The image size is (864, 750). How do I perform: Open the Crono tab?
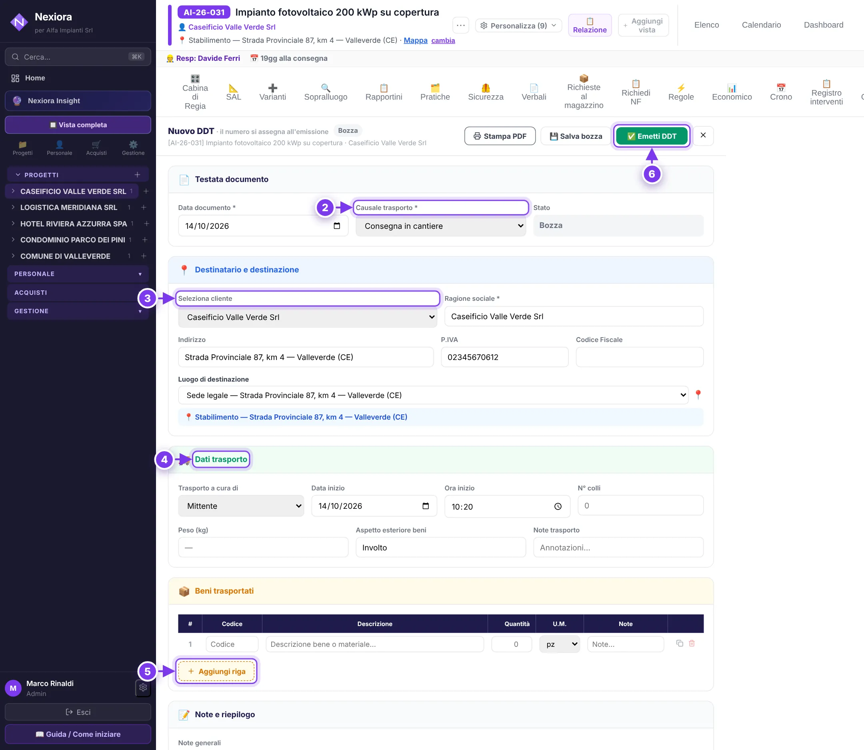781,92
